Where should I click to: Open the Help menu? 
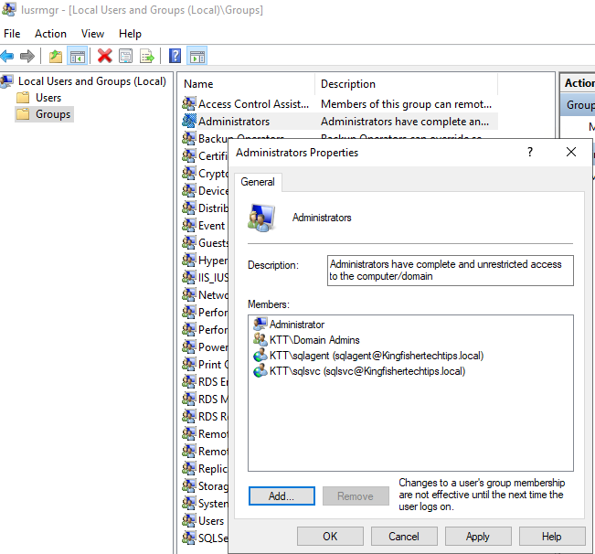pos(130,34)
